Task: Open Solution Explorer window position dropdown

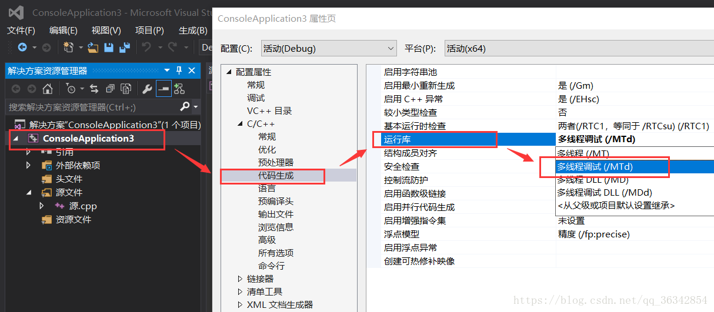Action: pos(167,71)
